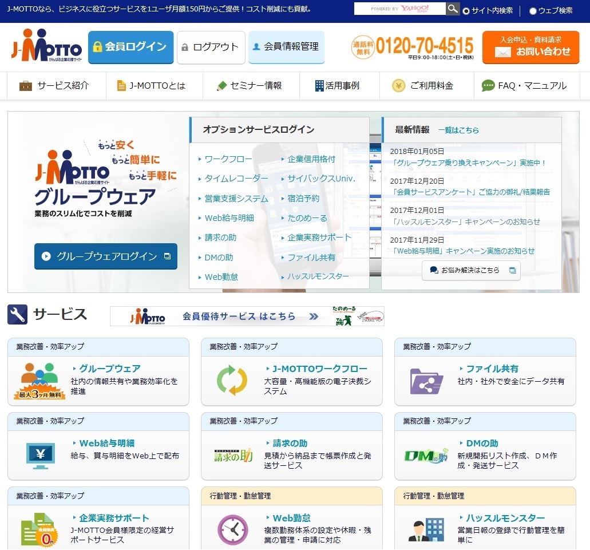Click the Groupware people icon

(39, 380)
